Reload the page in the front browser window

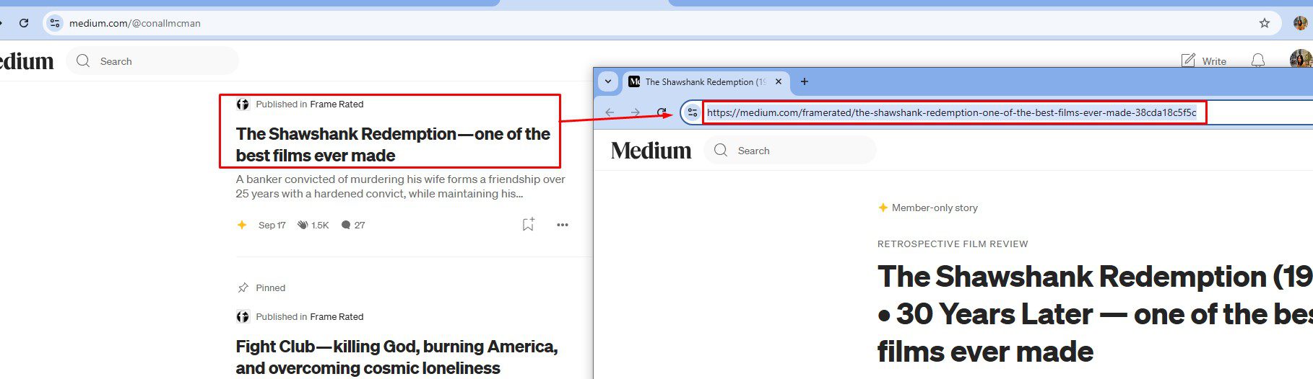click(662, 112)
